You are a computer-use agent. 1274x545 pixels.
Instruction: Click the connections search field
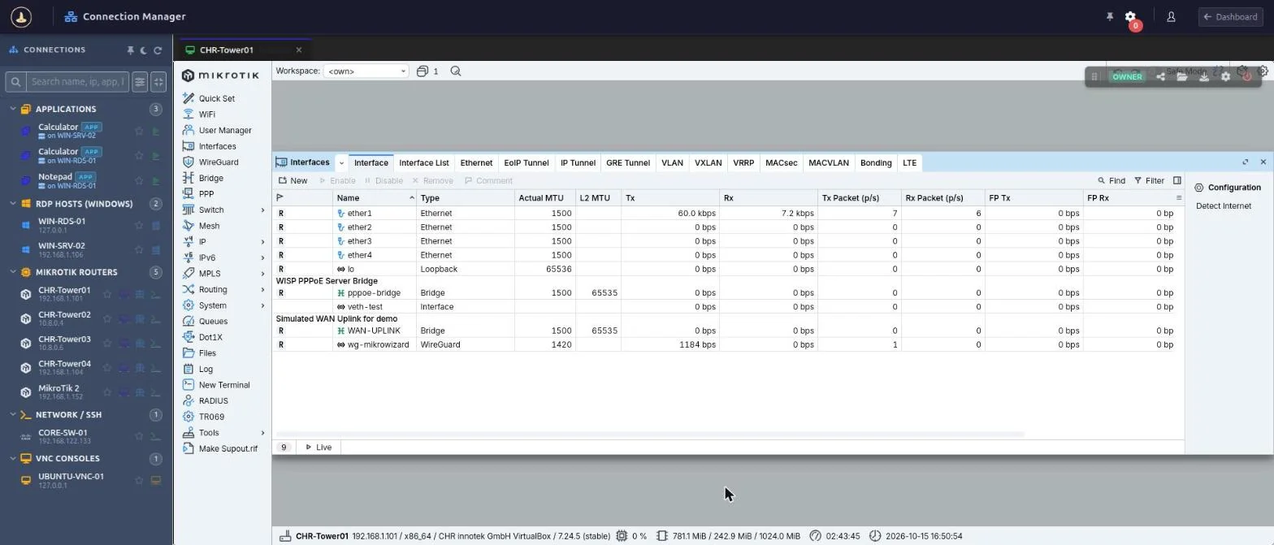click(77, 81)
